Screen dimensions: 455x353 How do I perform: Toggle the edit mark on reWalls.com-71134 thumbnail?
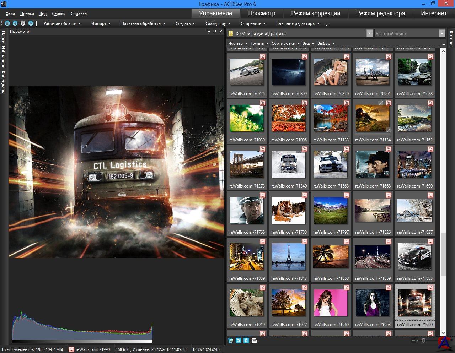pos(381,103)
